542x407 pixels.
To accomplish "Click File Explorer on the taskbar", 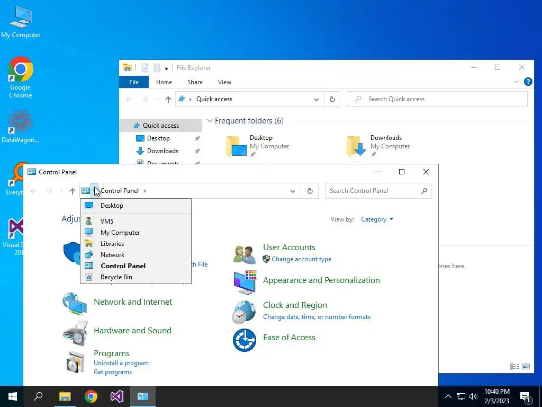I will point(65,396).
